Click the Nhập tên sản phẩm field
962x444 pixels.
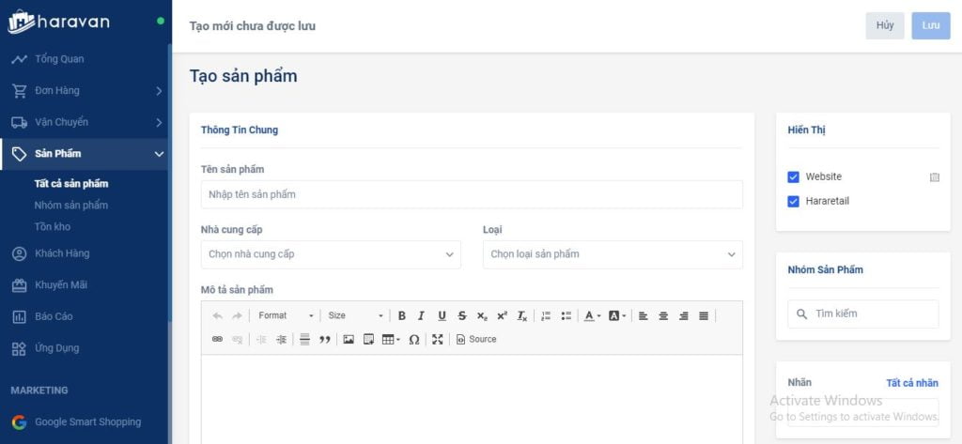point(472,194)
